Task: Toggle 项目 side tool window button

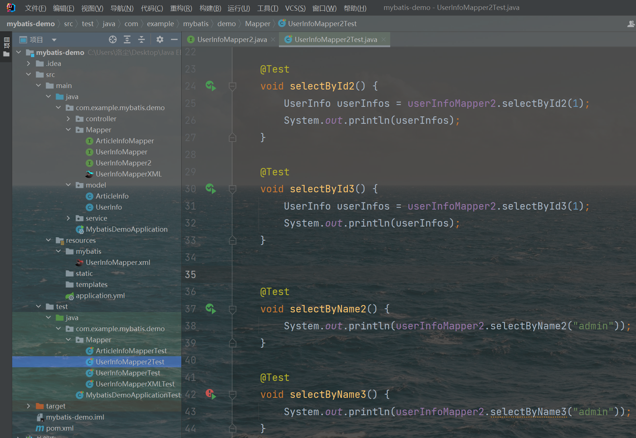Action: tap(6, 48)
